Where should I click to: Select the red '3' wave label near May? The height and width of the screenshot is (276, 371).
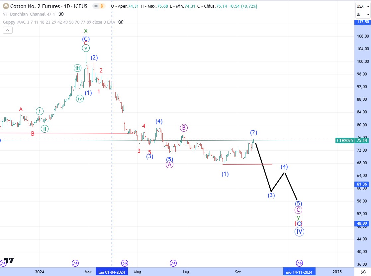(x=139, y=151)
